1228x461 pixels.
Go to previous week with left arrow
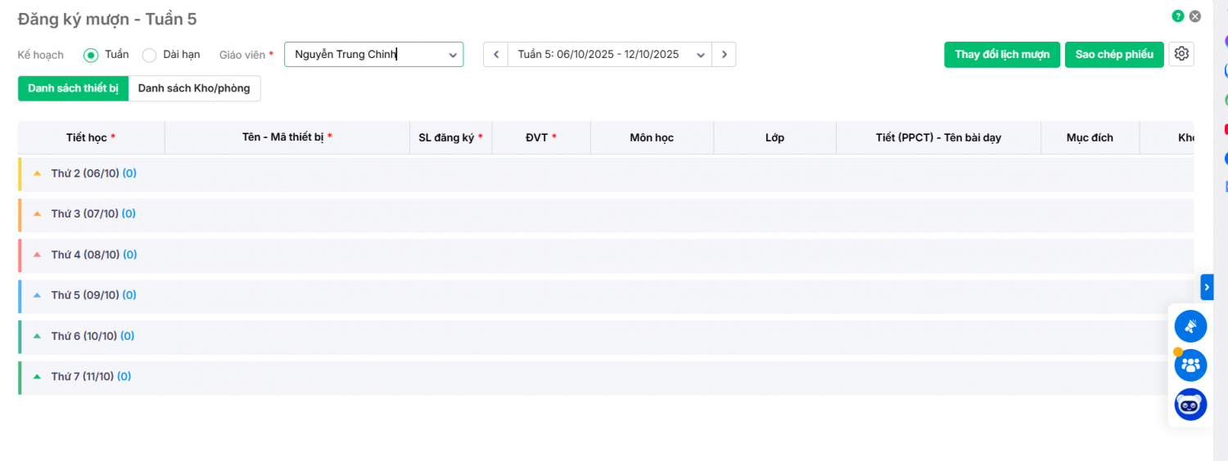496,55
